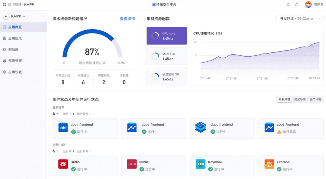
Task: Click the Grafana logo icon
Action: pos(269,164)
